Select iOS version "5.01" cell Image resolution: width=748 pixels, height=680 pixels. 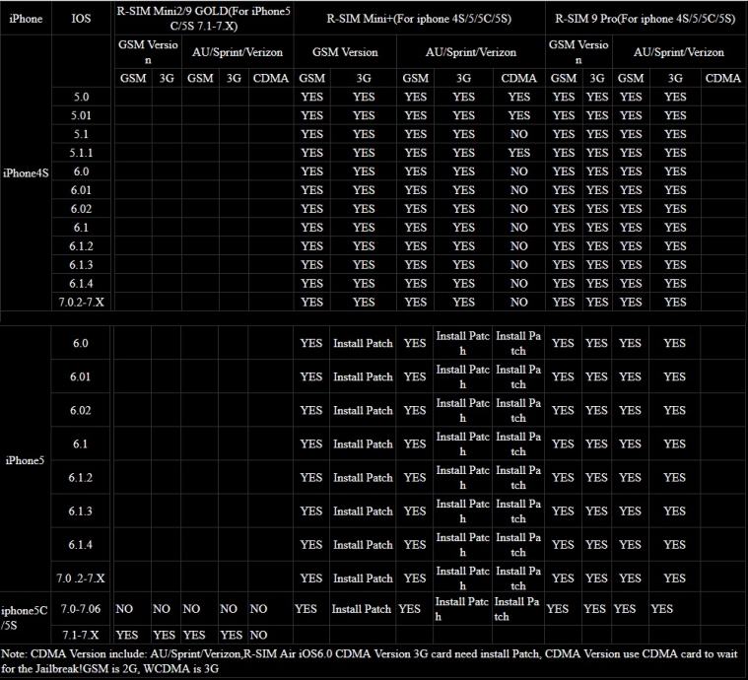click(x=81, y=115)
